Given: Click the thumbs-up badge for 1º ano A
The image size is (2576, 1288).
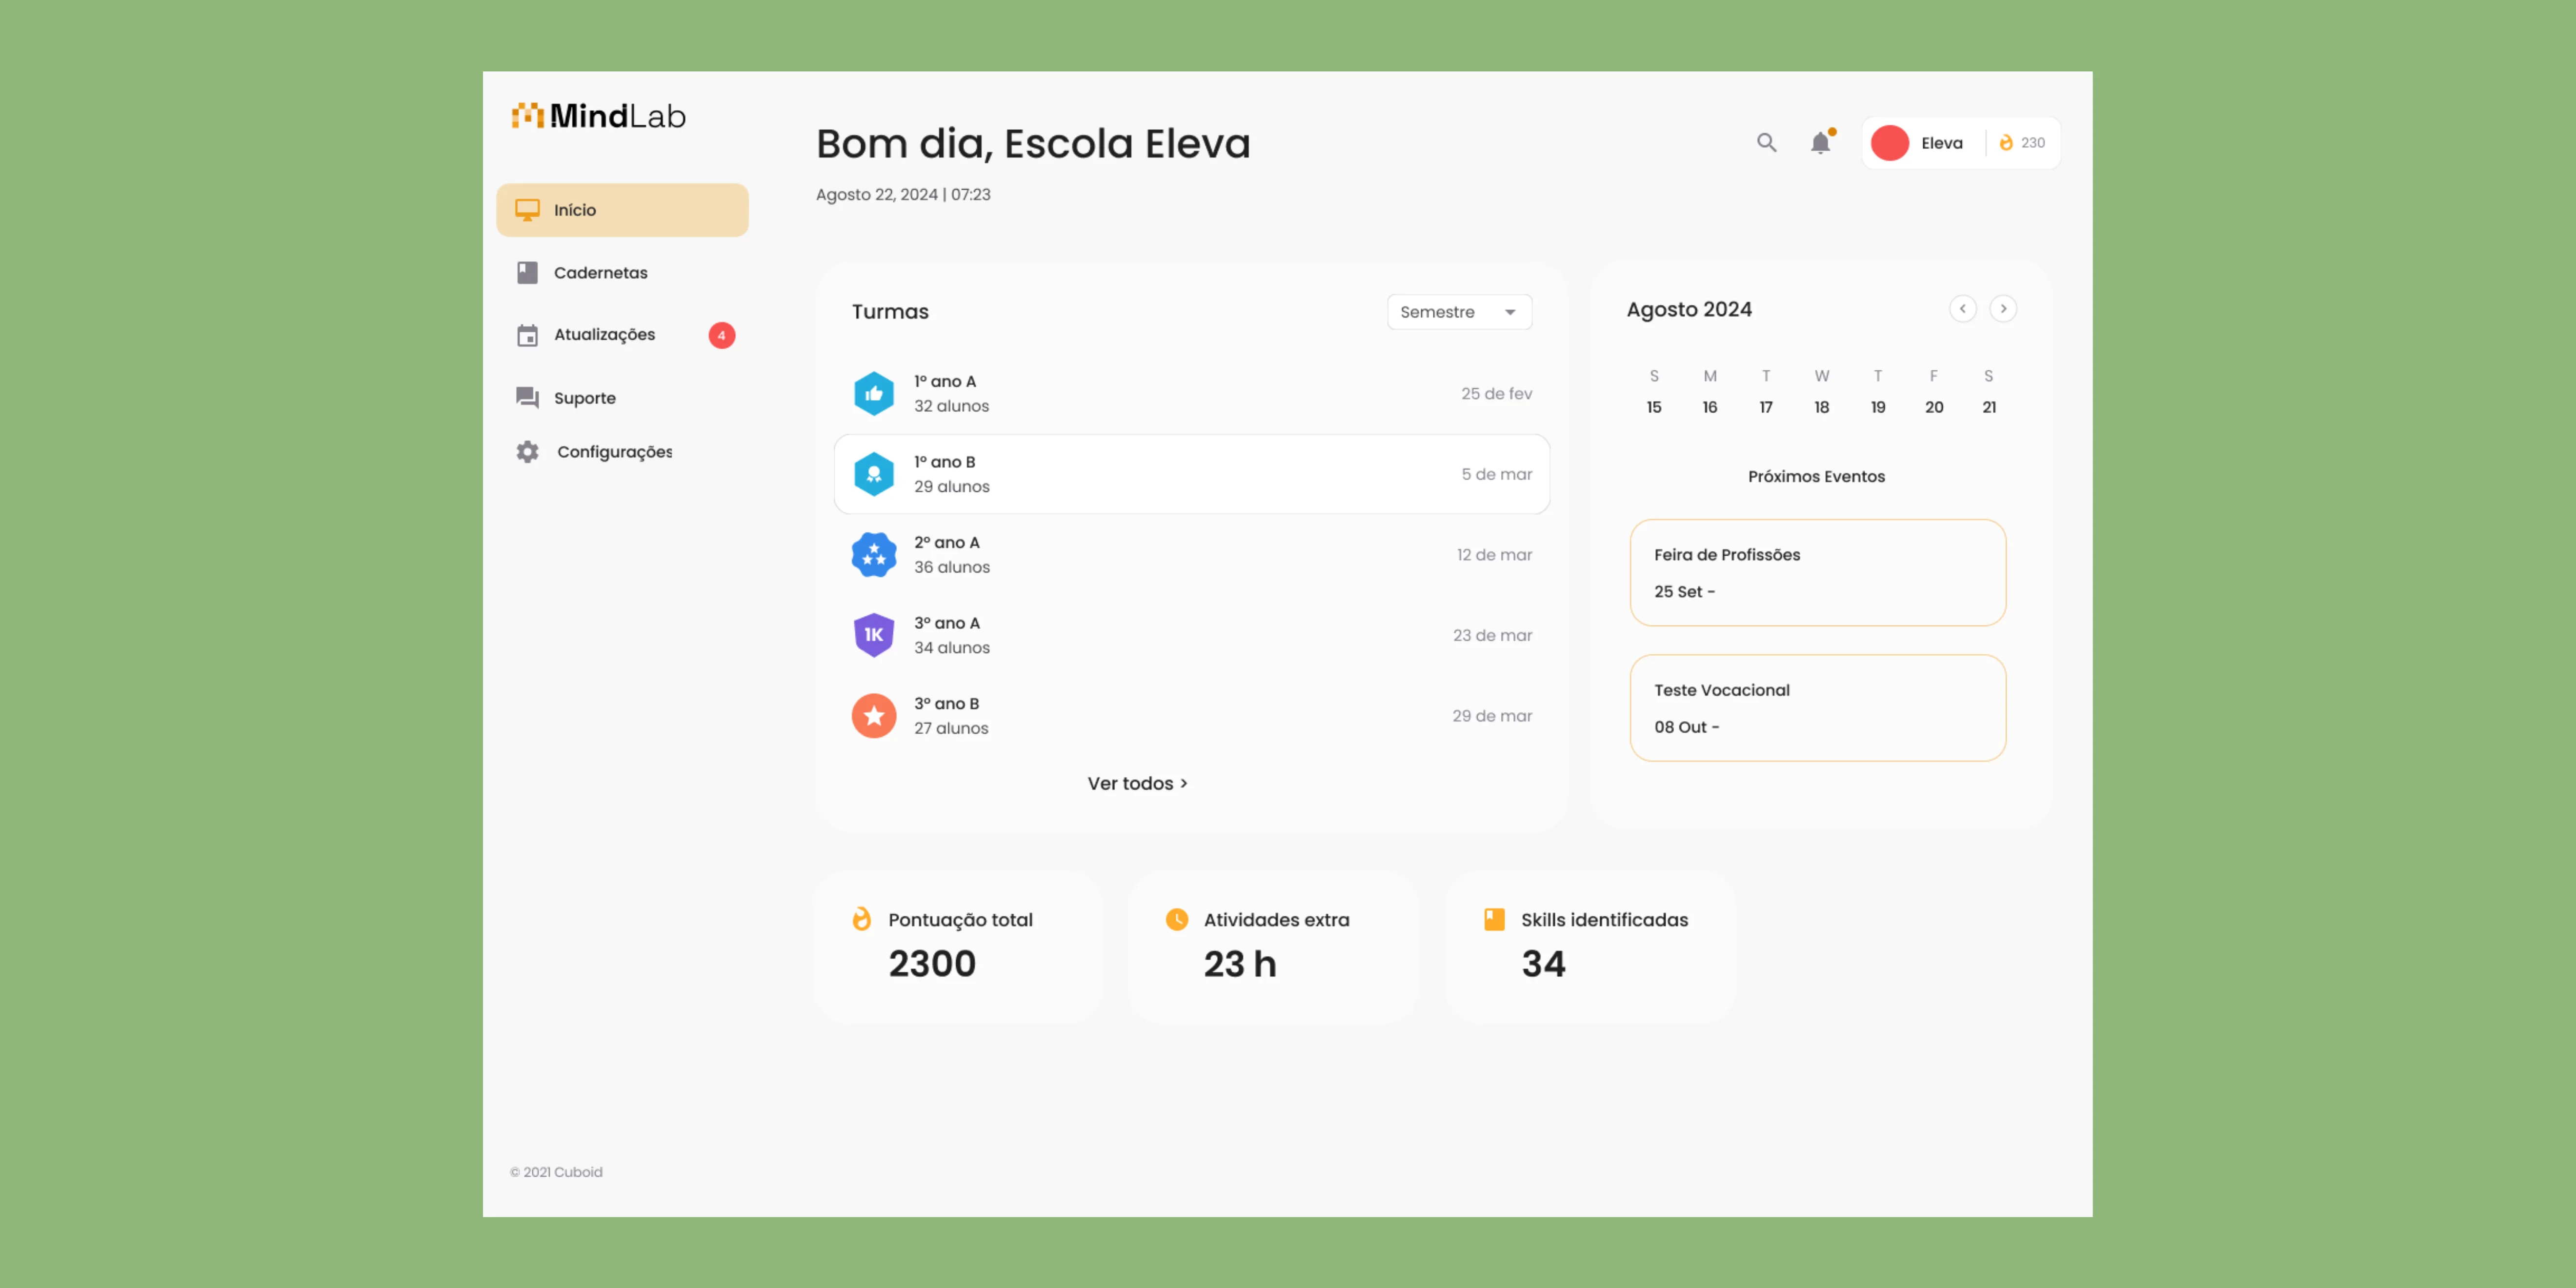Looking at the screenshot, I should [x=873, y=394].
